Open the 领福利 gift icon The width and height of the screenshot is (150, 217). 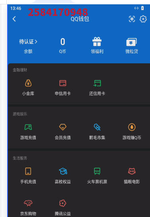97,42
